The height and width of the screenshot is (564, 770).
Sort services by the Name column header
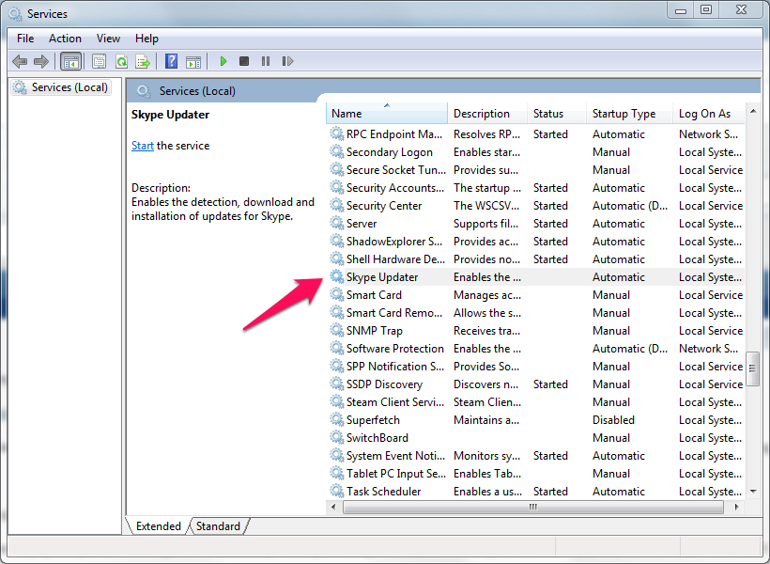pos(386,114)
